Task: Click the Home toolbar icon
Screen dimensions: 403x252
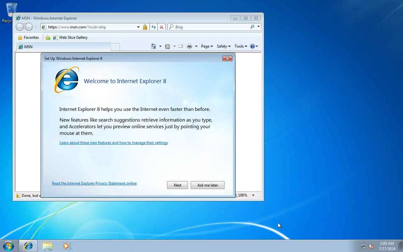Action: coord(154,46)
